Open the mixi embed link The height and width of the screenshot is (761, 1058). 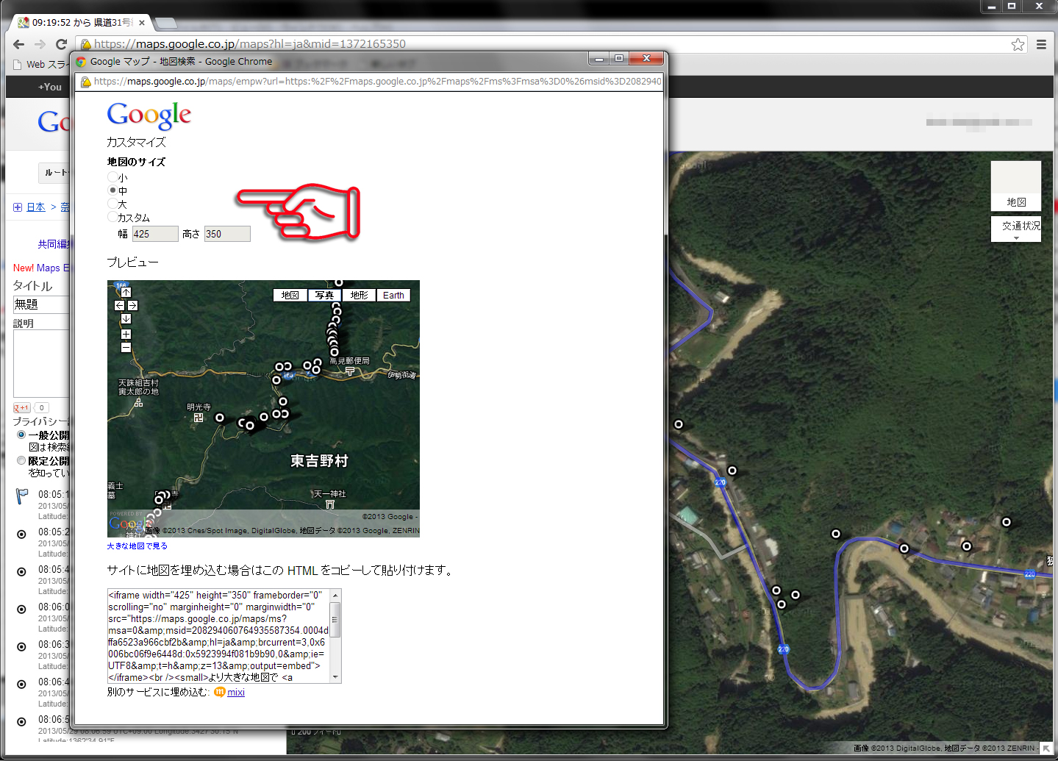236,692
